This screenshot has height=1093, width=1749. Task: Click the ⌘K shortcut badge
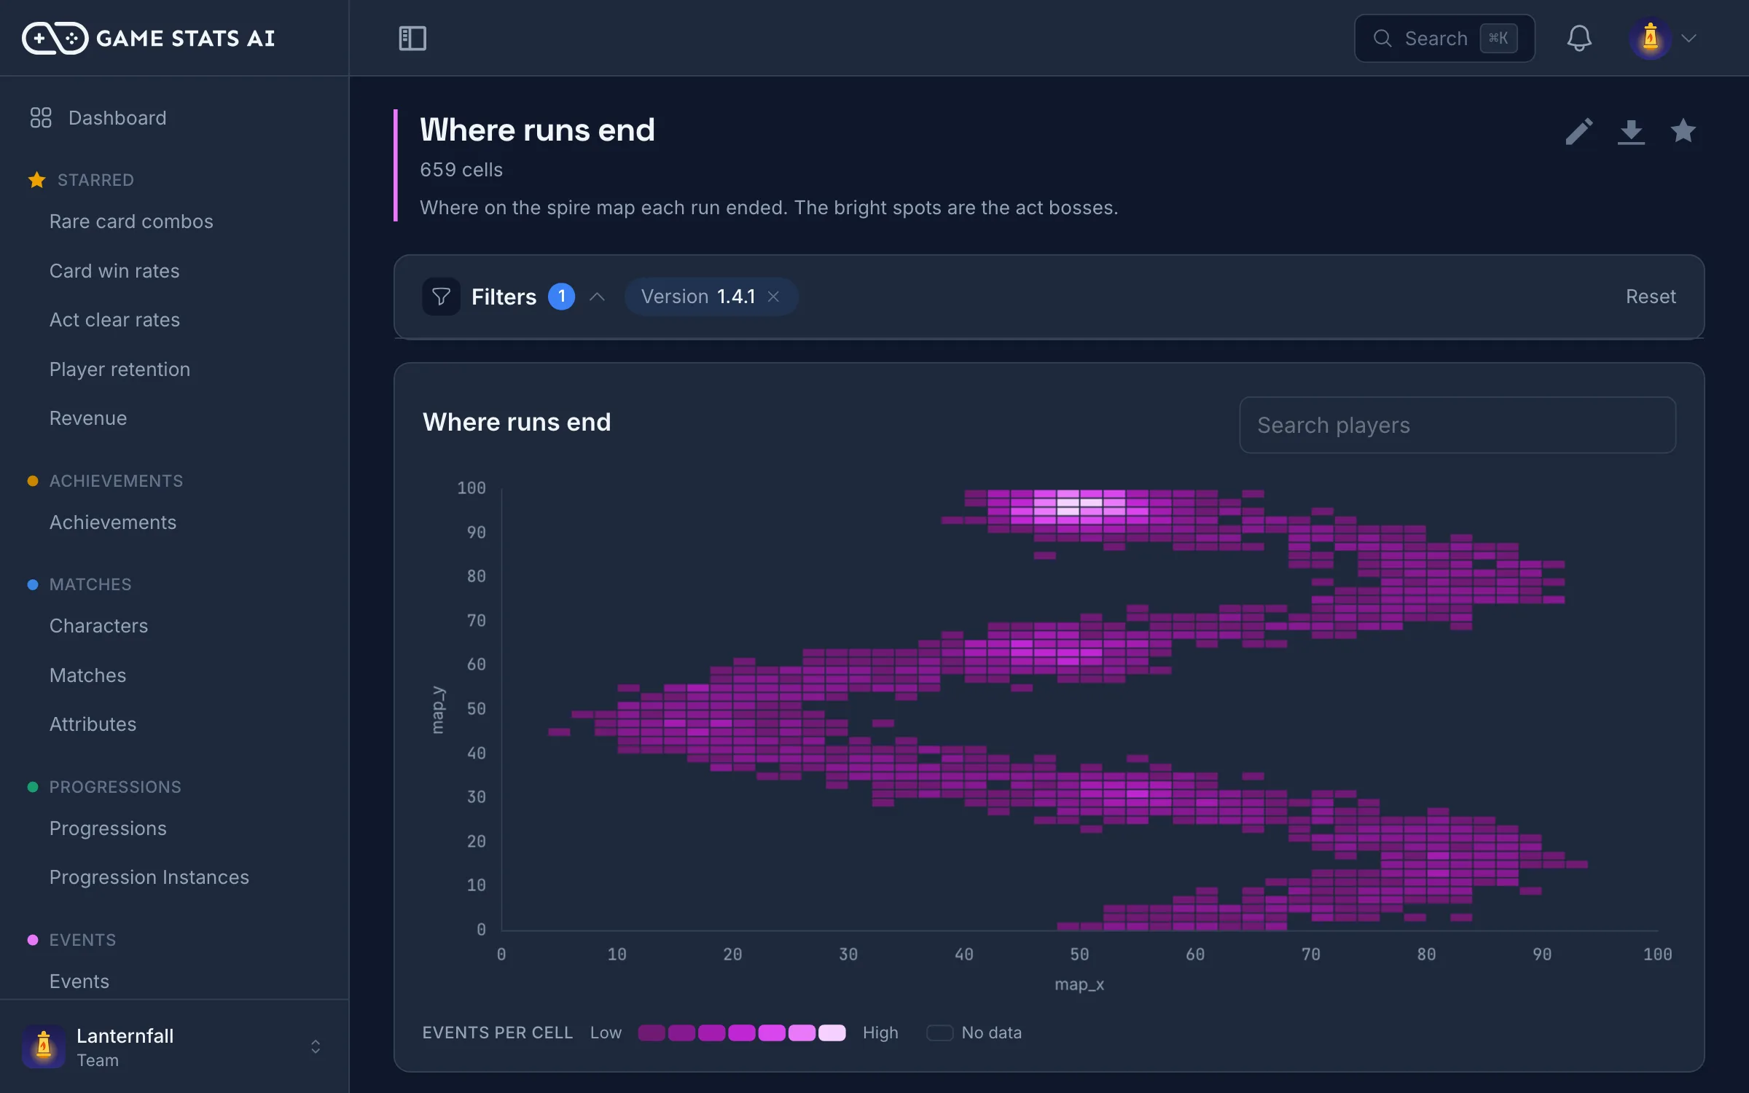[x=1498, y=38]
